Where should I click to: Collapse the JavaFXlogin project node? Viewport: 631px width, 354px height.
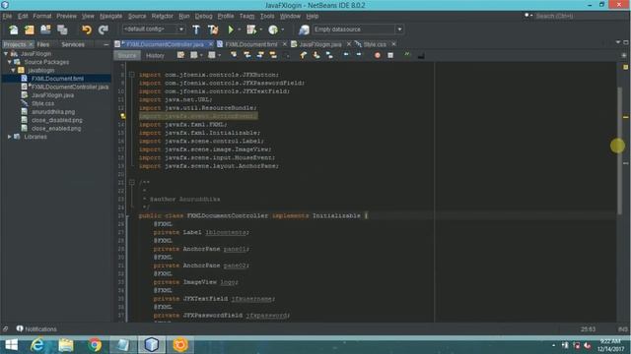(x=6, y=53)
